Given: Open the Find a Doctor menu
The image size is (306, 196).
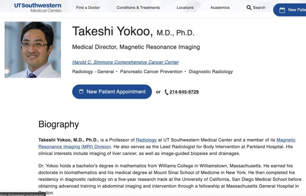Looking at the screenshot, I should pos(88,7).
